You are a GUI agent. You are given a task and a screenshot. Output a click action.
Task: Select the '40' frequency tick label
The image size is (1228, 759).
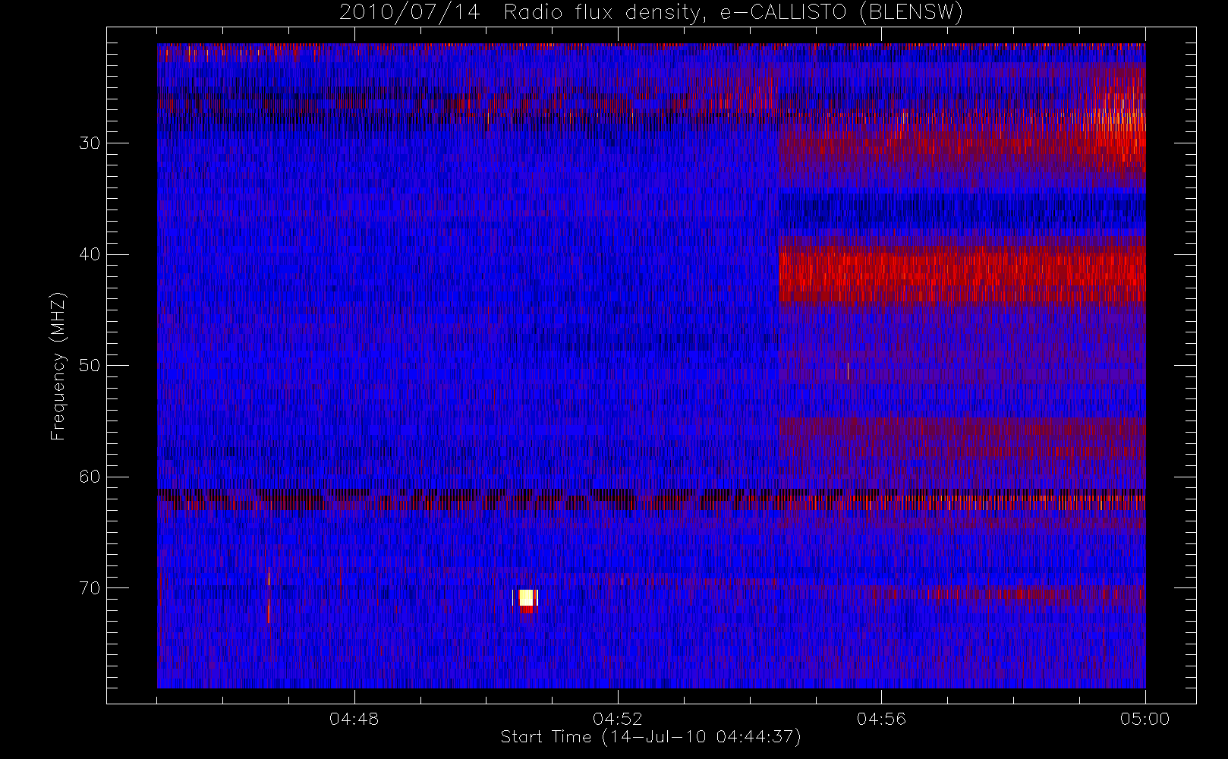click(90, 254)
